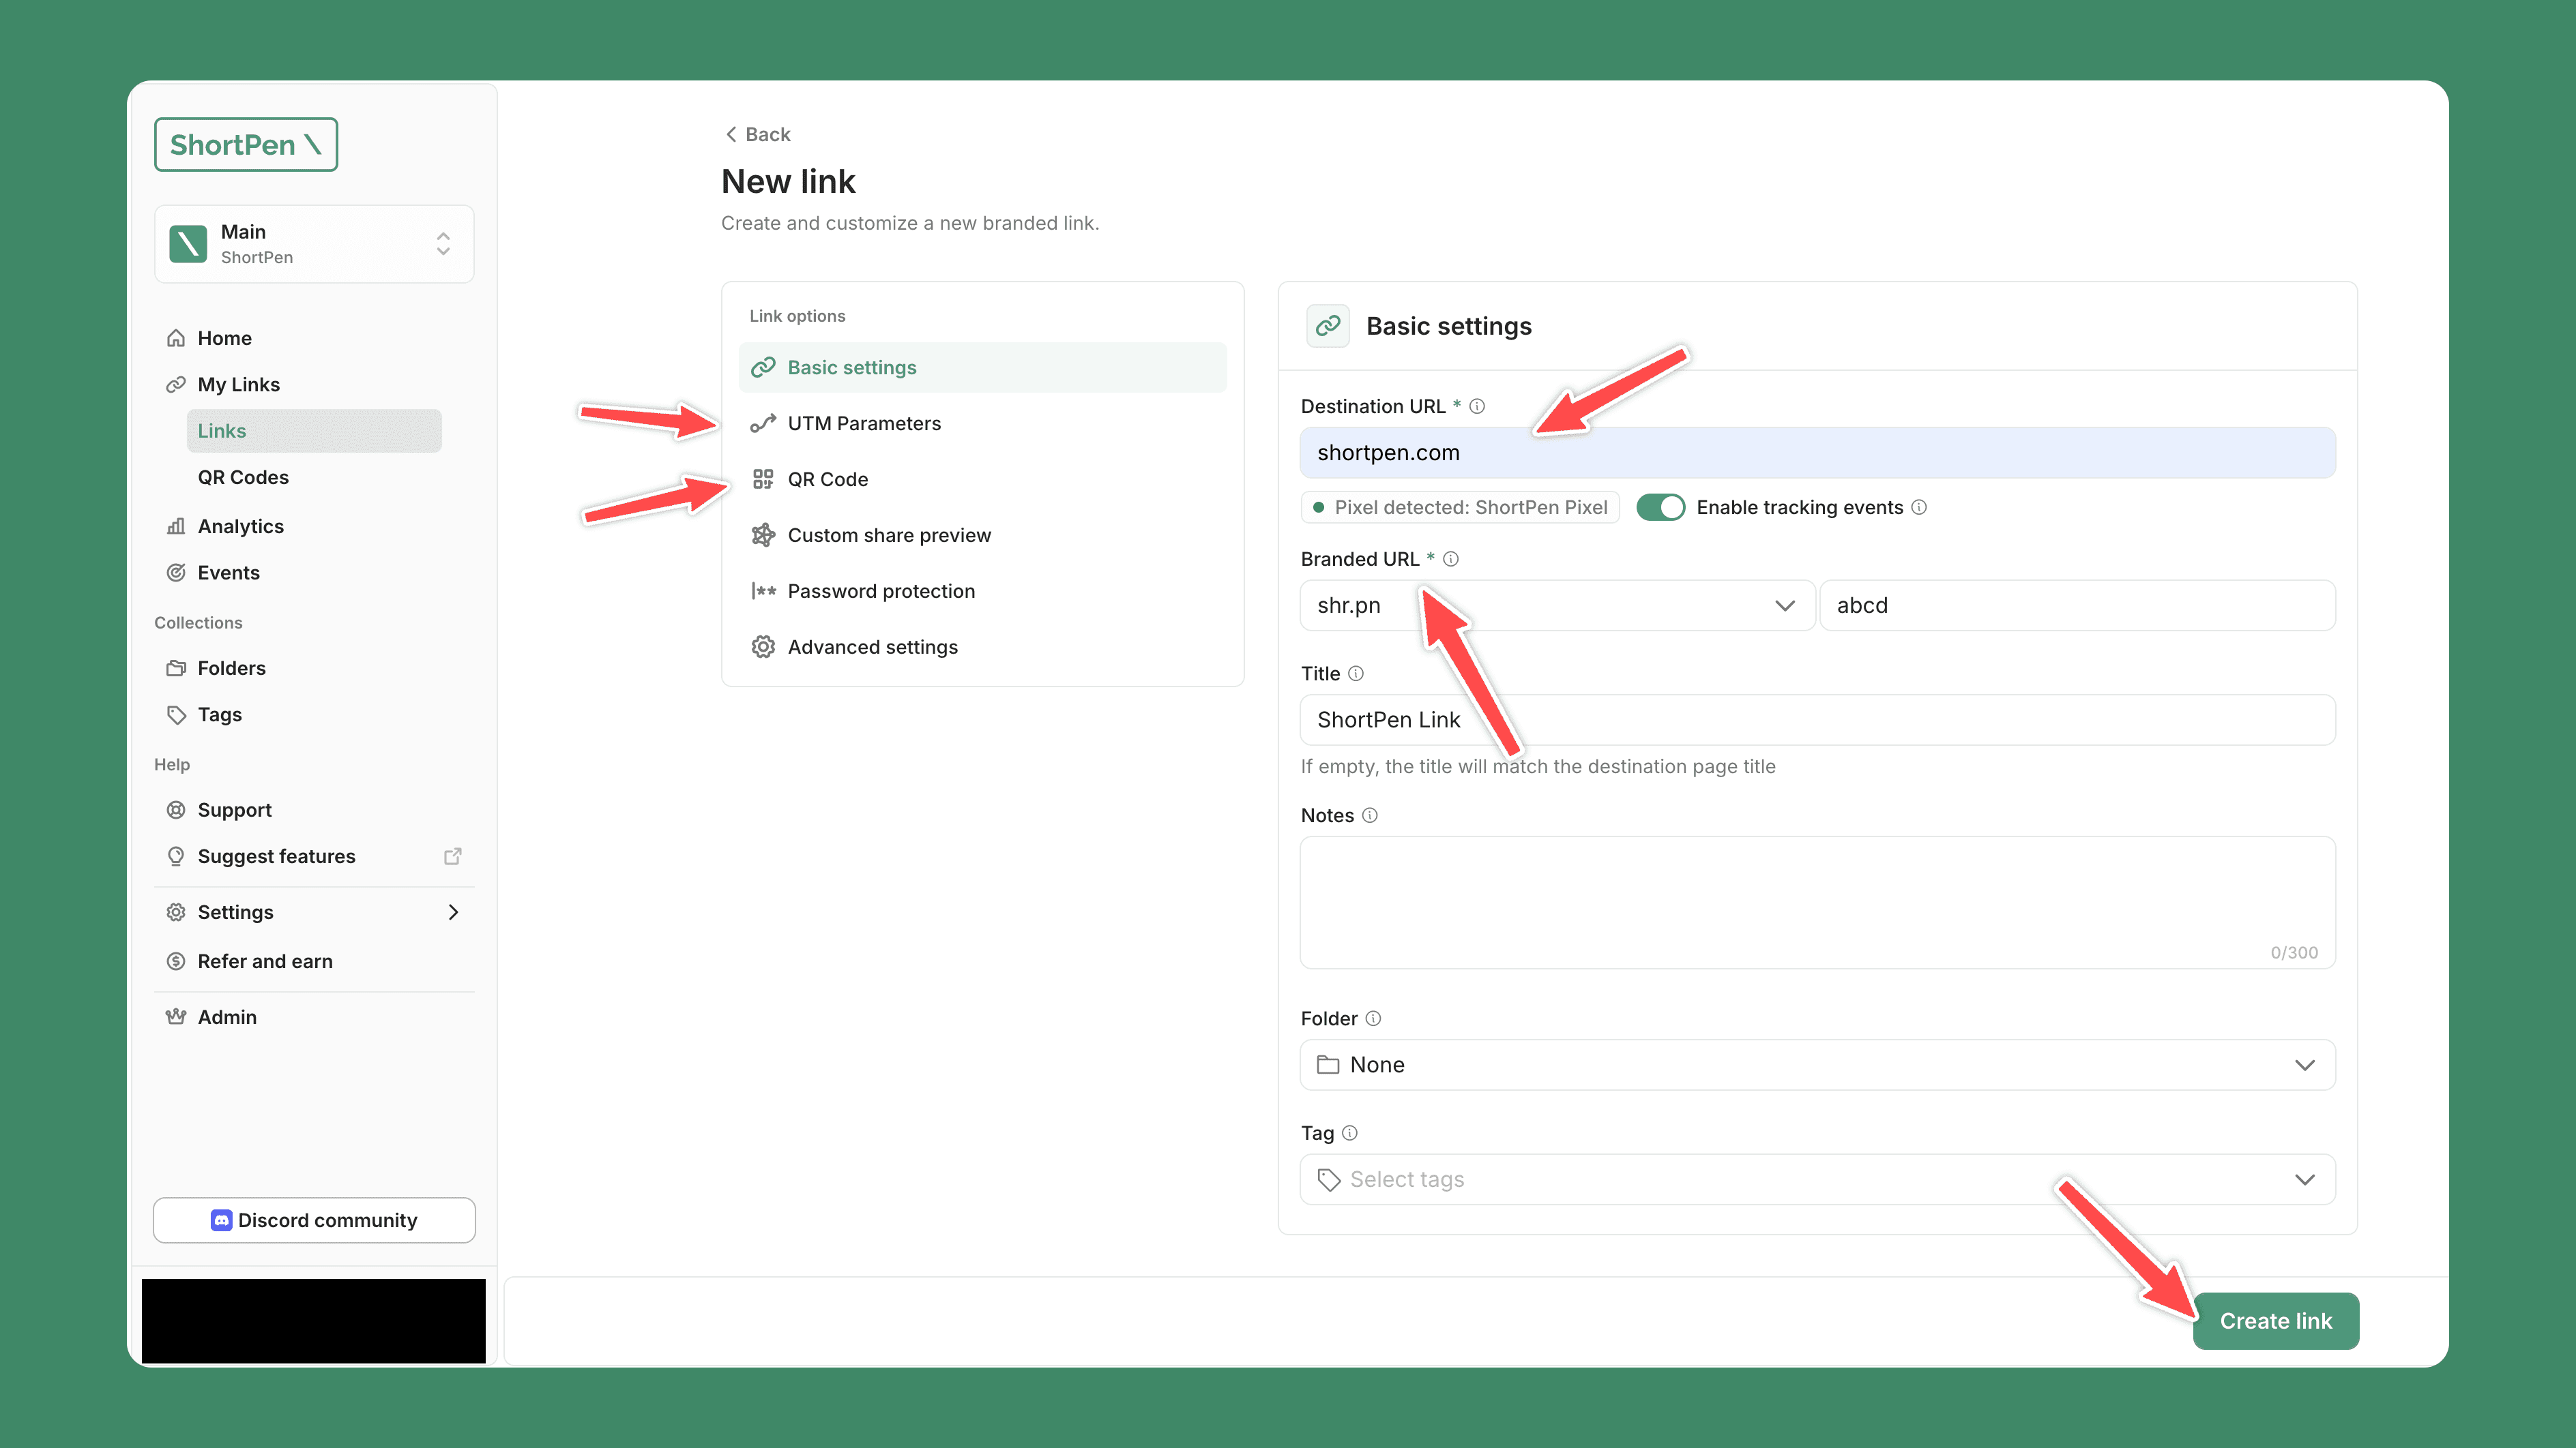Image resolution: width=2576 pixels, height=1448 pixels.
Task: Open the QR Code link option
Action: (982, 480)
